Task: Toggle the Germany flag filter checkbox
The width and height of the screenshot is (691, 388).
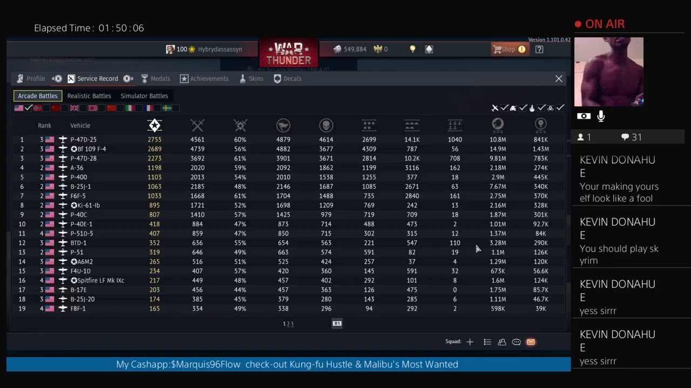Action: pyautogui.click(x=46, y=108)
